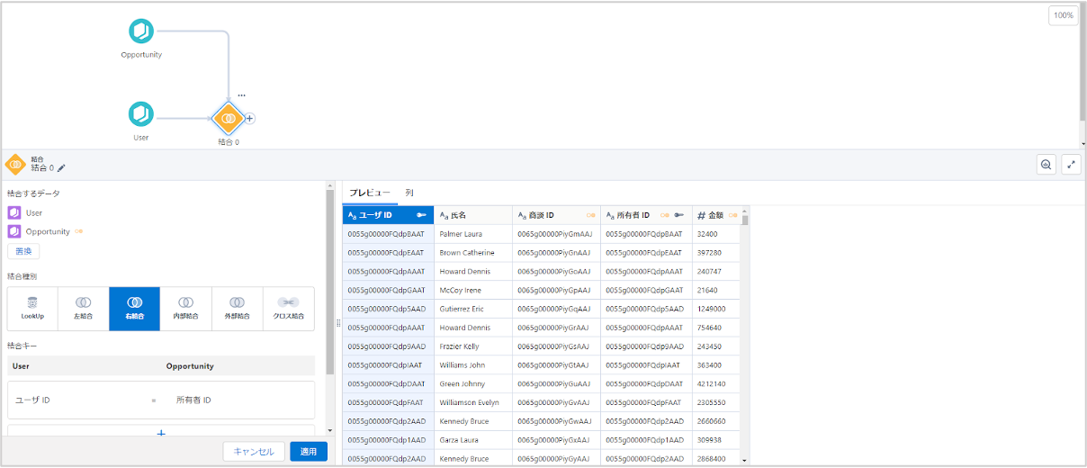
Task: Open the ellipsis menu above the join node
Action: tap(241, 94)
